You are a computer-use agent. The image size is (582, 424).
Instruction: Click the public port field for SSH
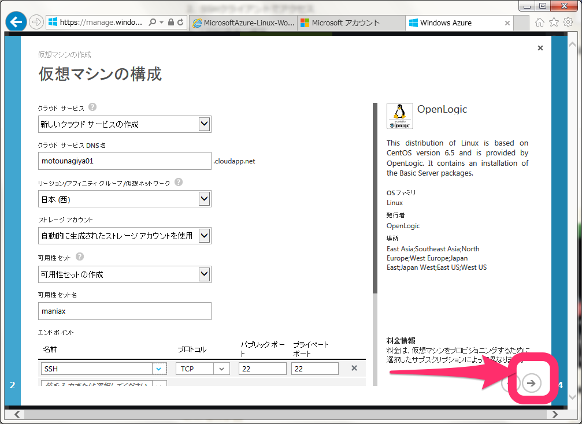coord(262,369)
